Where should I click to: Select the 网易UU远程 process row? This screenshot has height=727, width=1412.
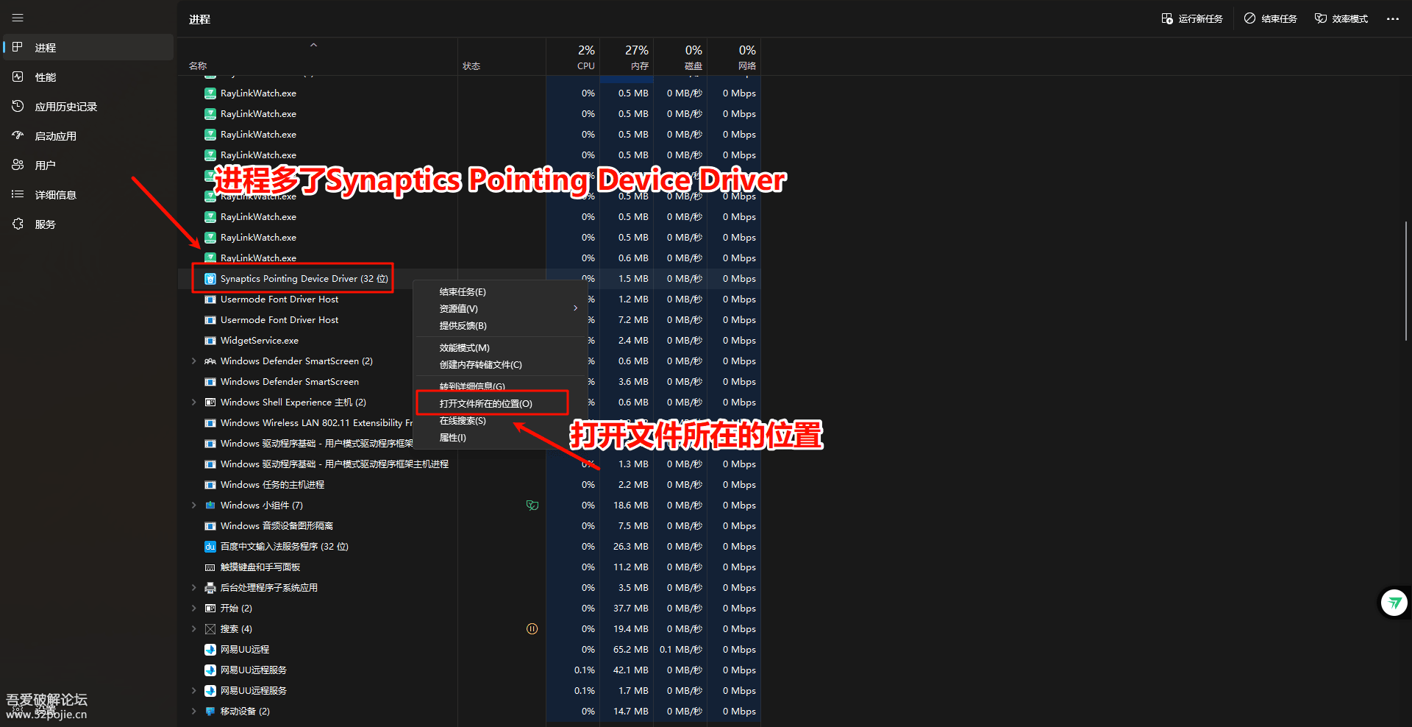pos(245,650)
